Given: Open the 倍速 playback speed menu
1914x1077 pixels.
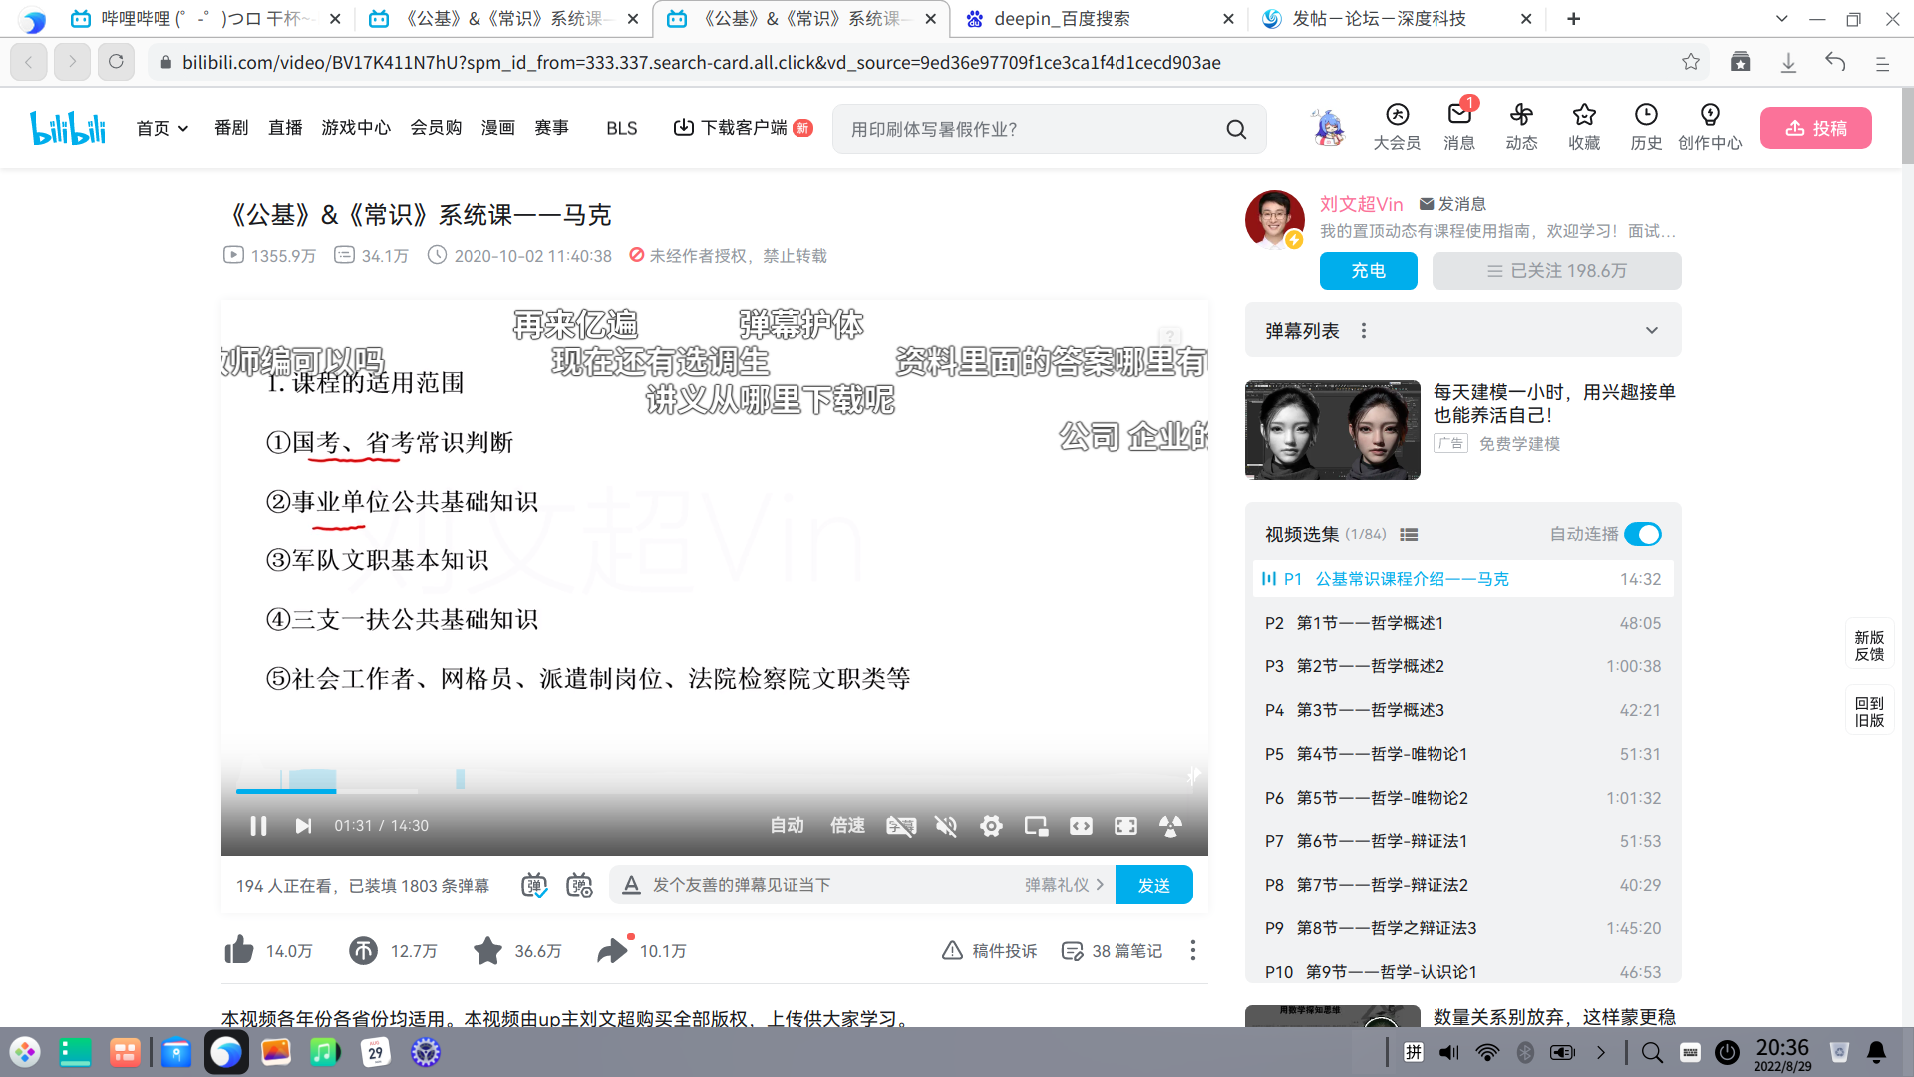Looking at the screenshot, I should click(x=847, y=826).
